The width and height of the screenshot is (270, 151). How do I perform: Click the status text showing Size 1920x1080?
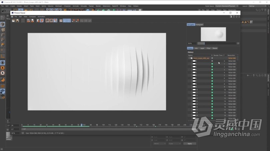point(45,133)
